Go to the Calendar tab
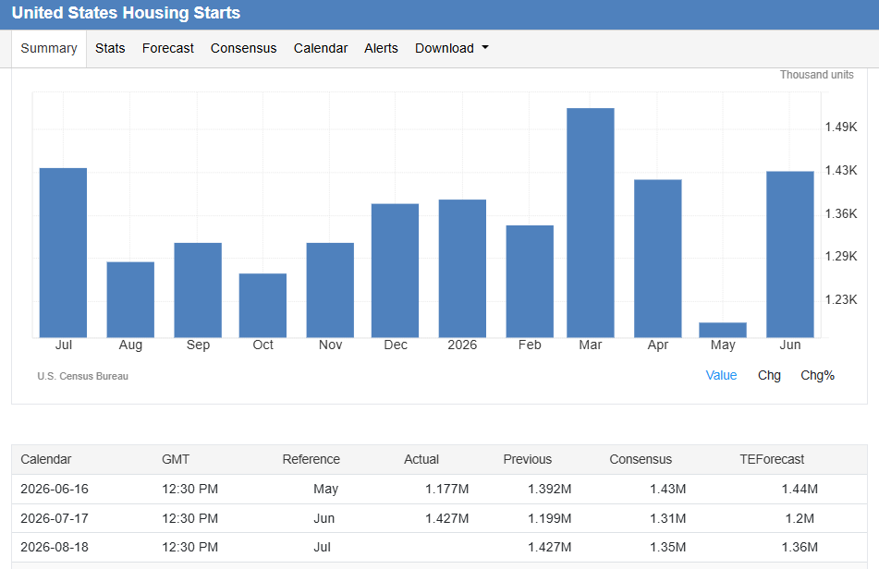 (321, 48)
